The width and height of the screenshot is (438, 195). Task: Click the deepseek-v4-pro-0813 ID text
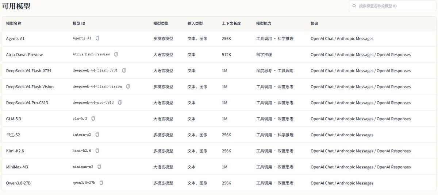(93, 102)
